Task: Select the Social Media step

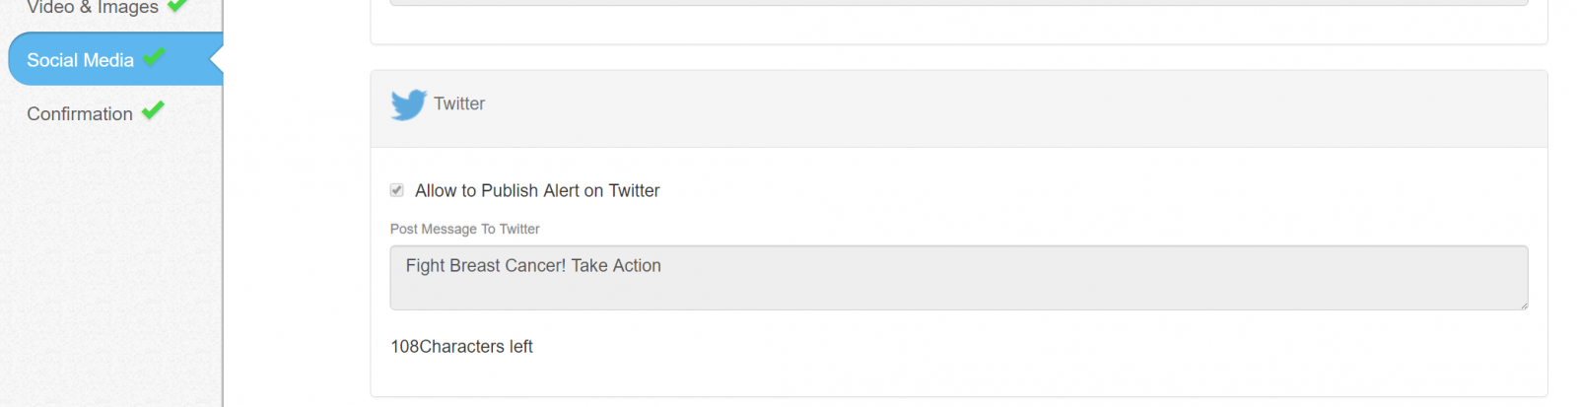Action: tap(115, 59)
